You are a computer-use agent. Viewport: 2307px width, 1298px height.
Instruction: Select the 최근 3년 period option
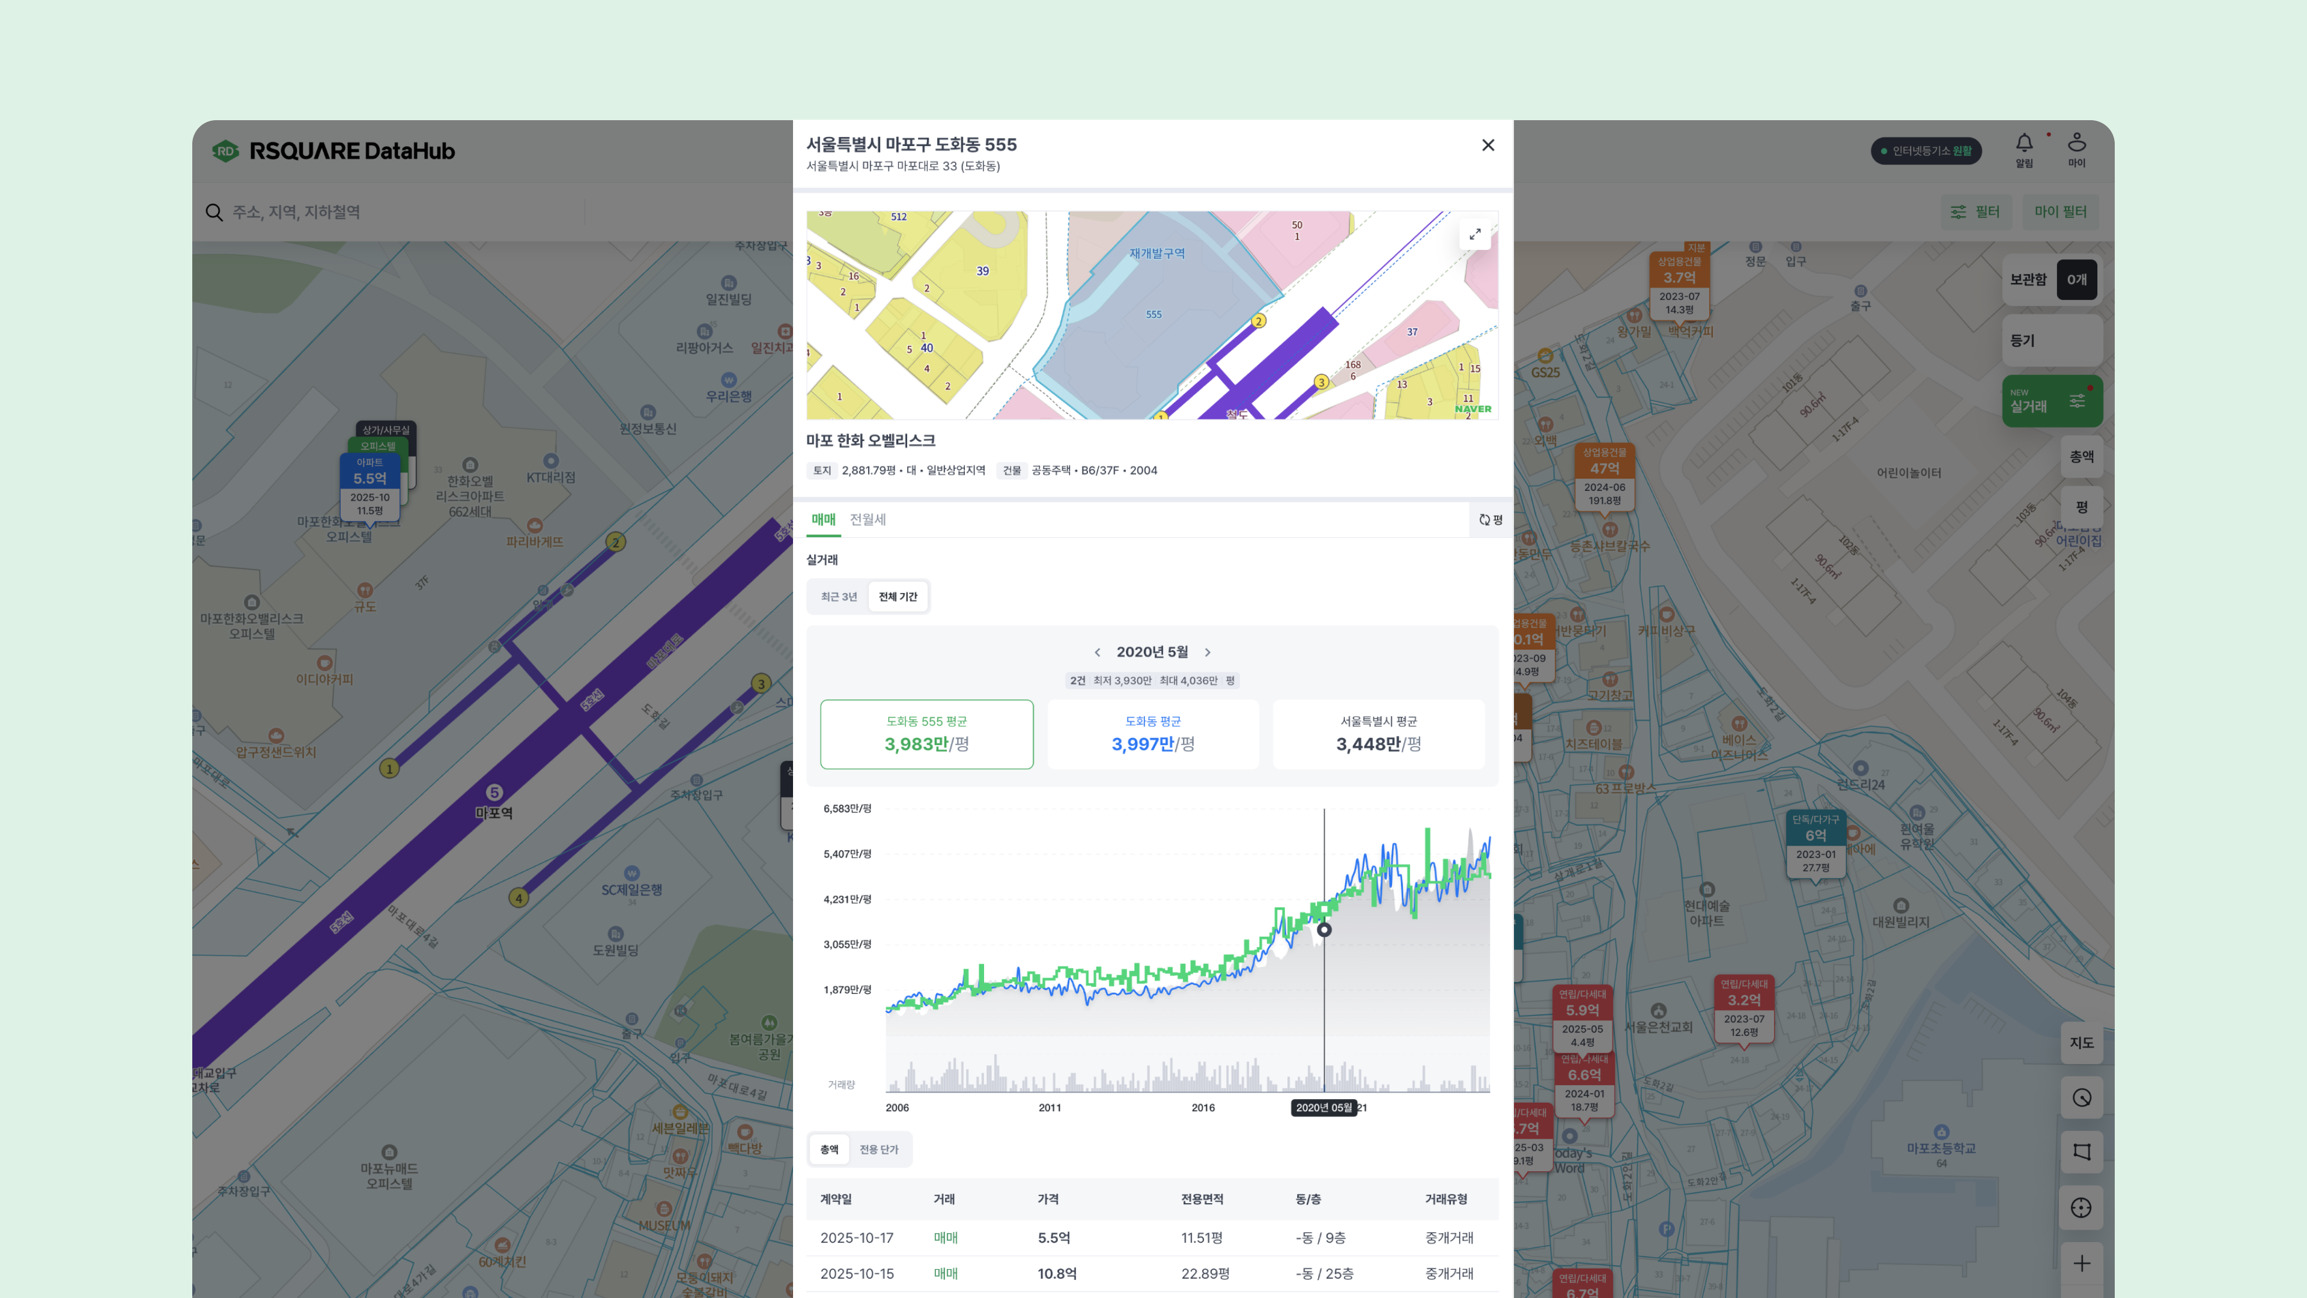pos(838,597)
